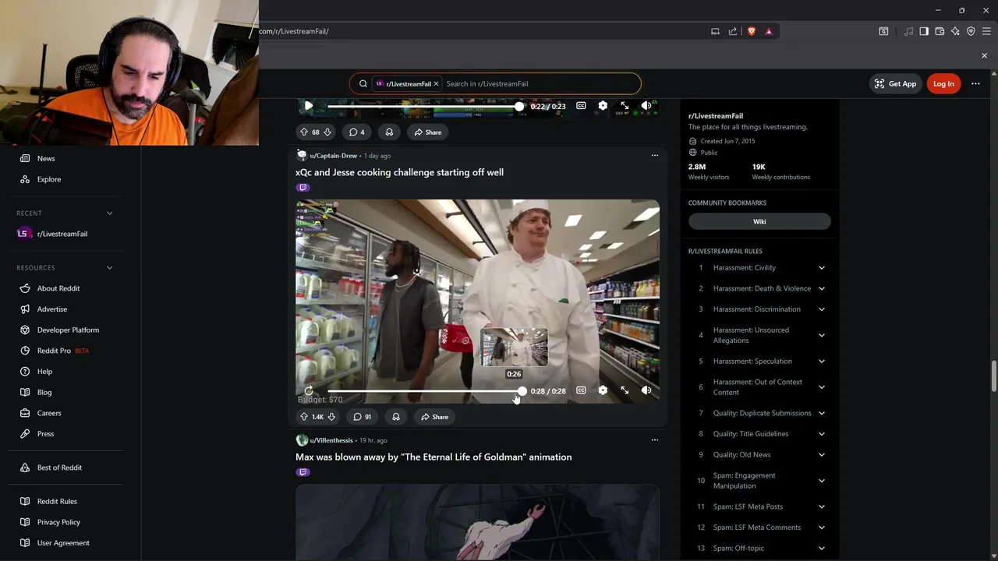
Task: Collapse the Resources section in the sidebar
Action: [109, 267]
